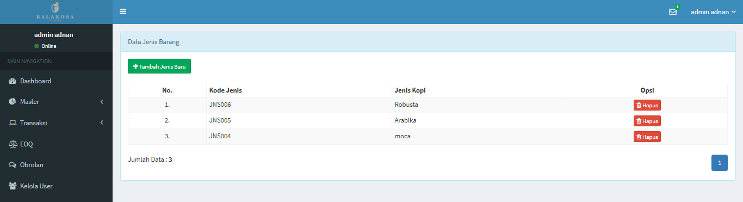Click the Master pie chart icon

(13, 102)
